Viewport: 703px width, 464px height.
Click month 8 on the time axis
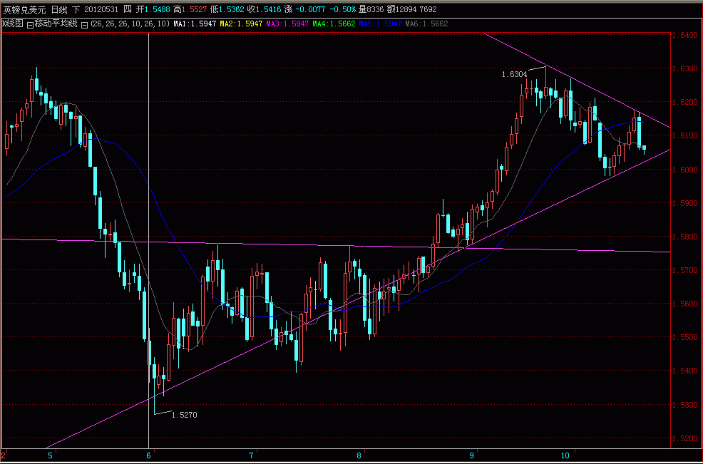(x=359, y=456)
